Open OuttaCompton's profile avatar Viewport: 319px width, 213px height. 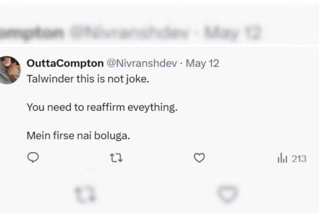pos(9,70)
